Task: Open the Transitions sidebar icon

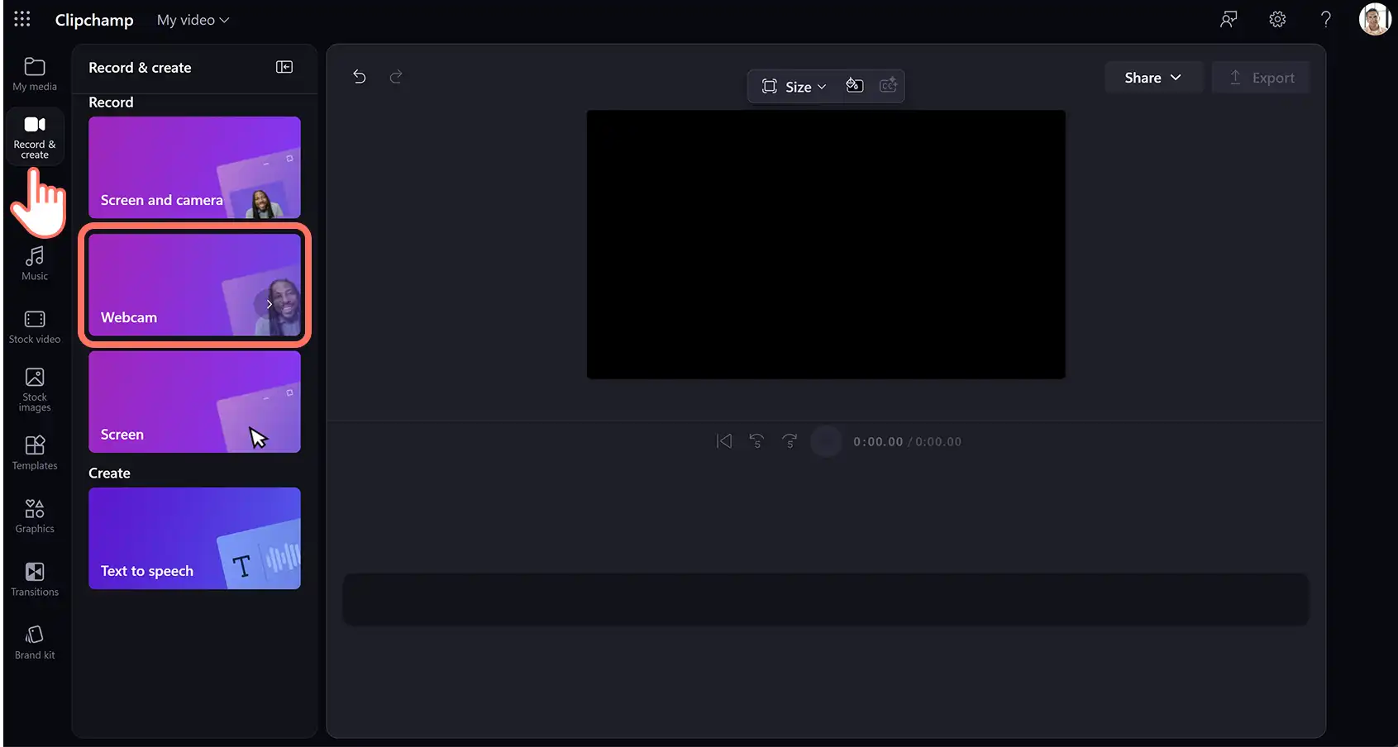Action: [35, 580]
